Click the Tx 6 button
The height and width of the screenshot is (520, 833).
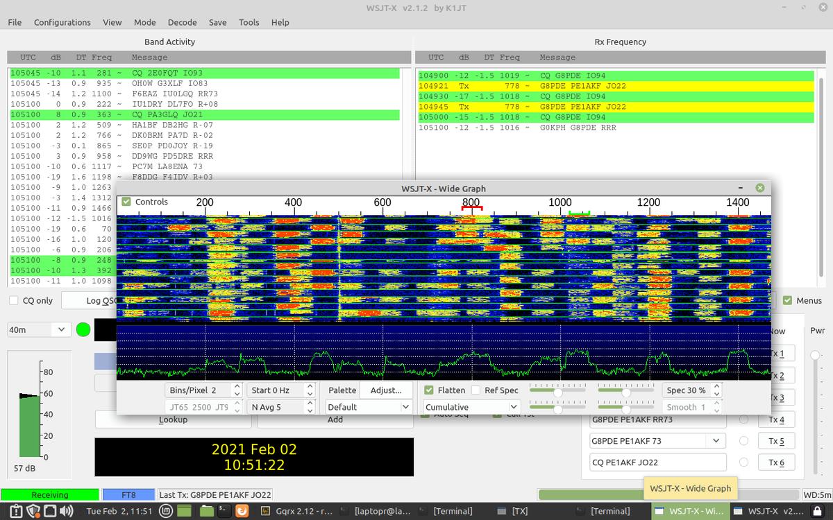pos(776,462)
